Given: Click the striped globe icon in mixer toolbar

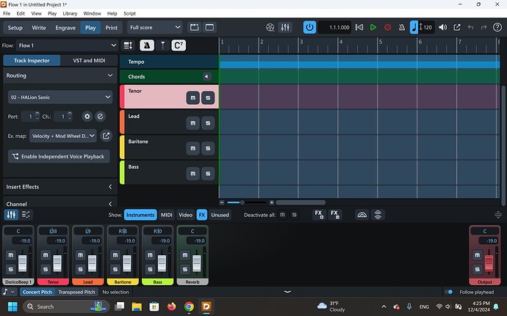Looking at the screenshot, I should [378, 215].
